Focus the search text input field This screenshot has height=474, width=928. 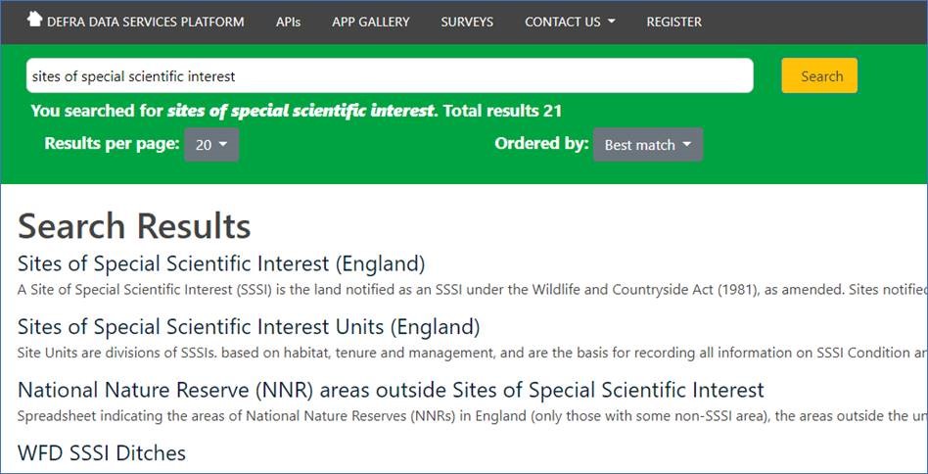click(x=390, y=75)
